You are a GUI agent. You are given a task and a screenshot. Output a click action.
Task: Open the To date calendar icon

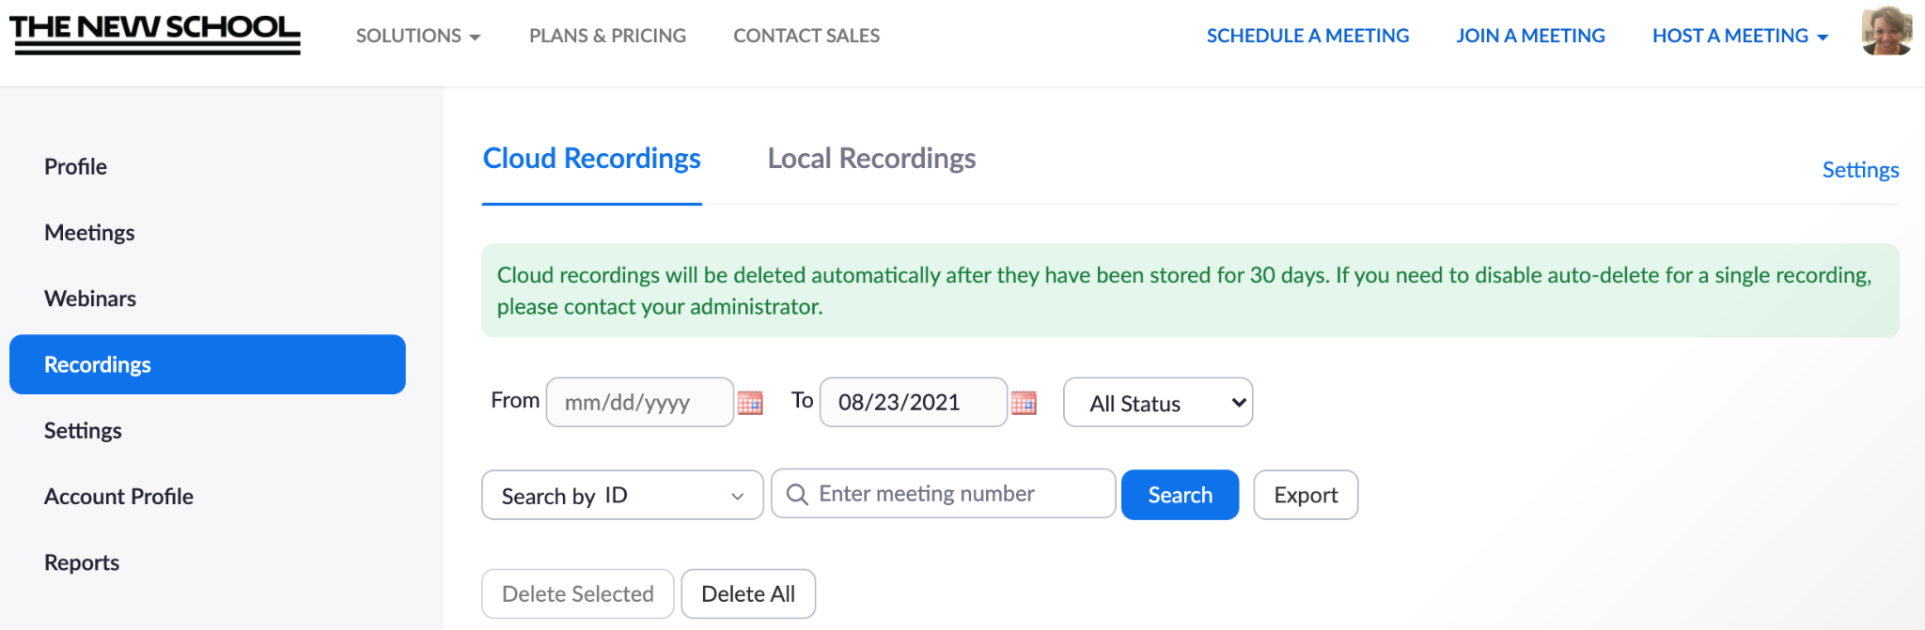[x=1024, y=403]
